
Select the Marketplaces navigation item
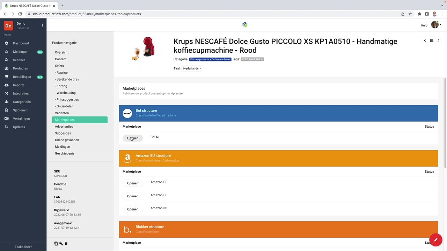(80, 120)
